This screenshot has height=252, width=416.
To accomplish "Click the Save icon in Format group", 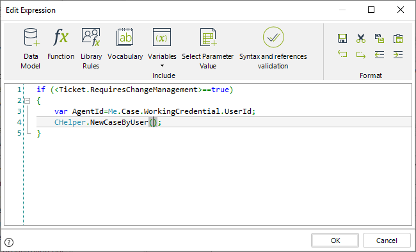I will 342,38.
